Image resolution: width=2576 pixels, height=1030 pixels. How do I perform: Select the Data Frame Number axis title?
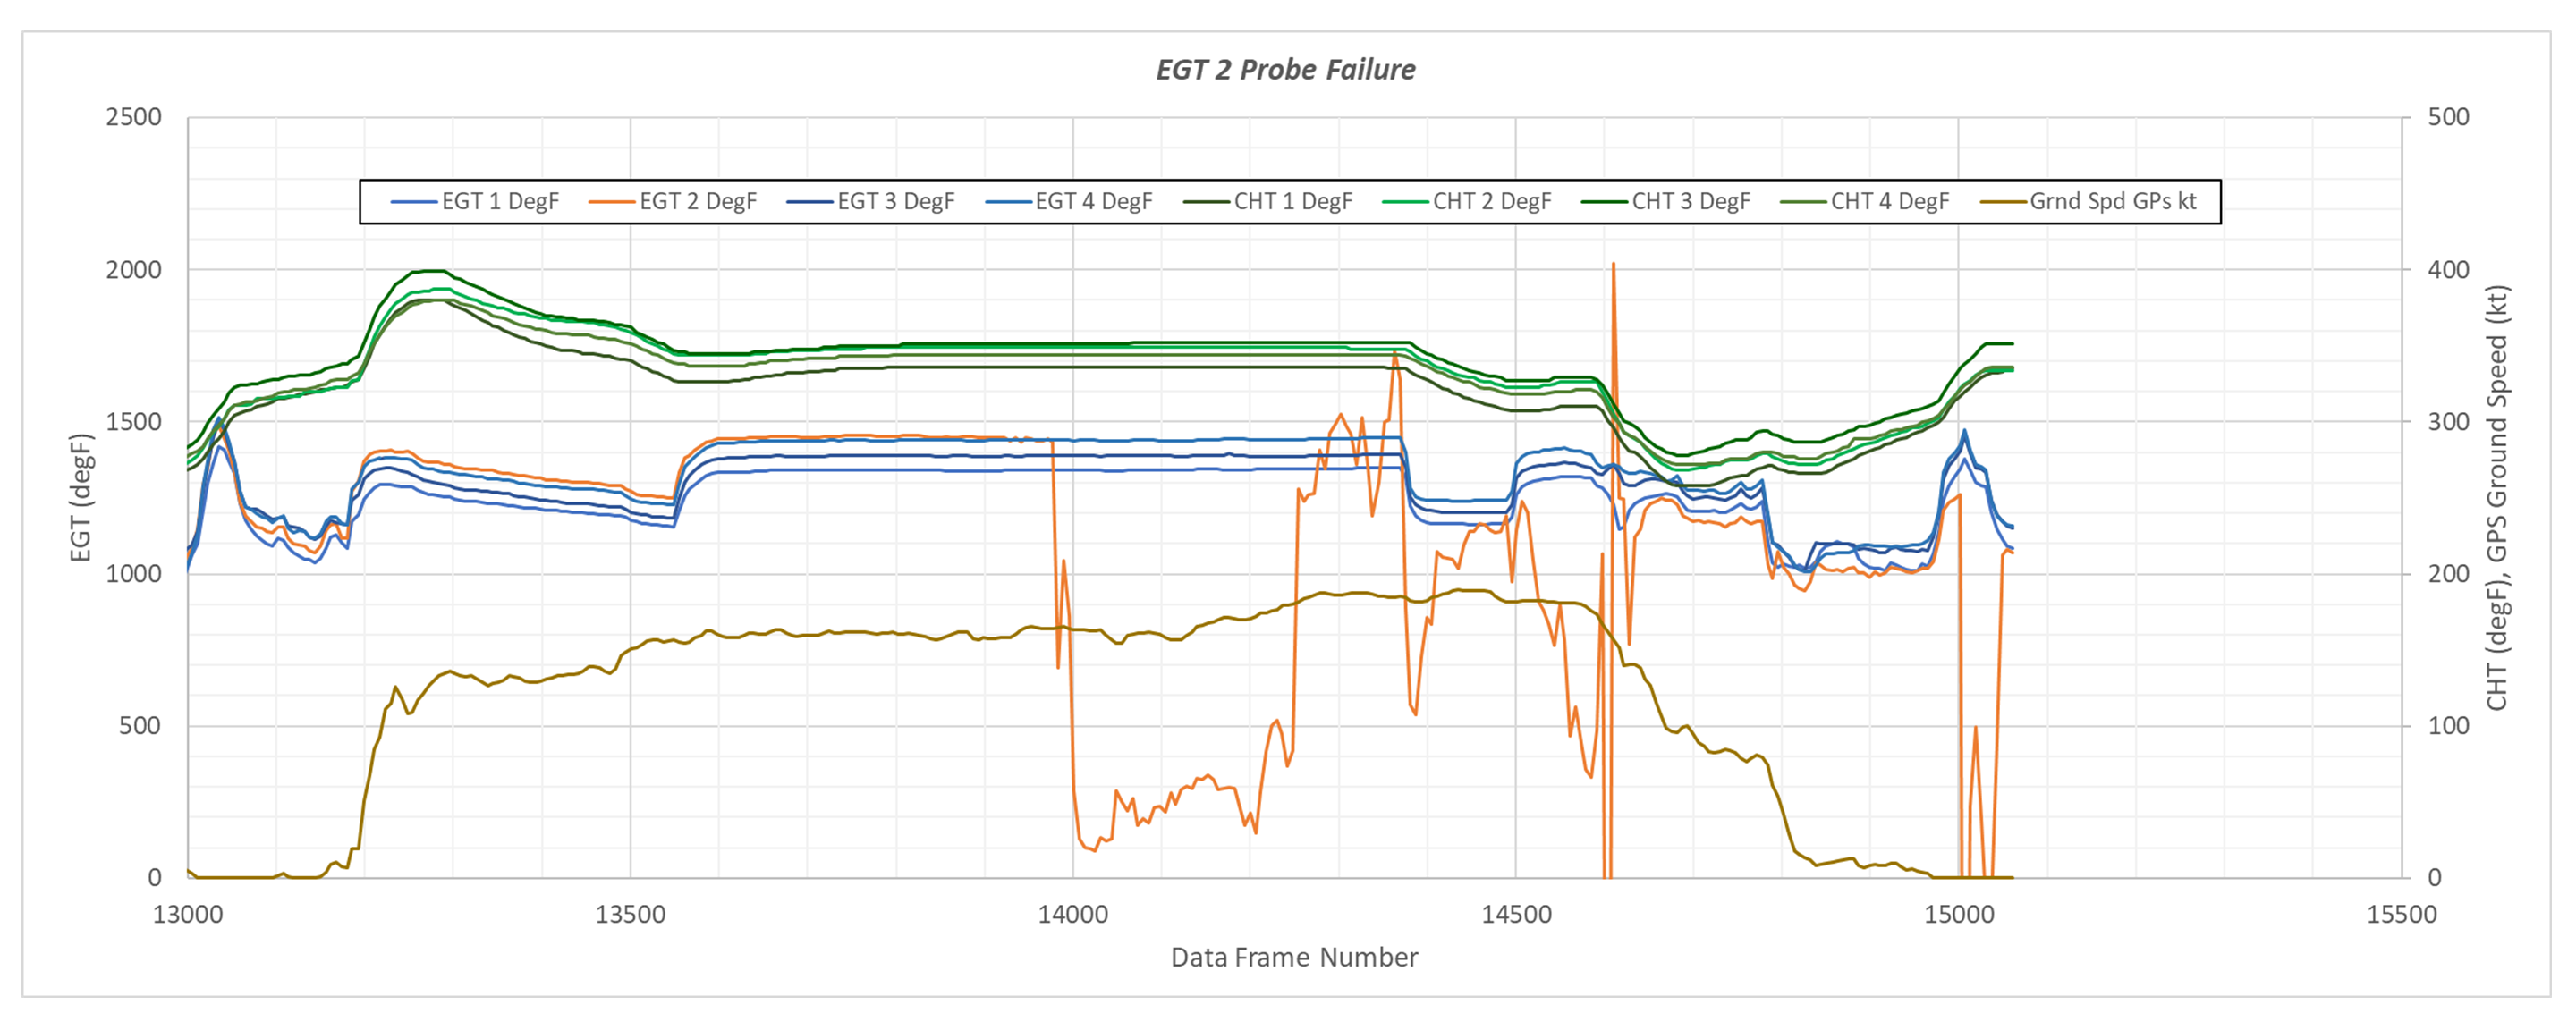coord(1294,958)
